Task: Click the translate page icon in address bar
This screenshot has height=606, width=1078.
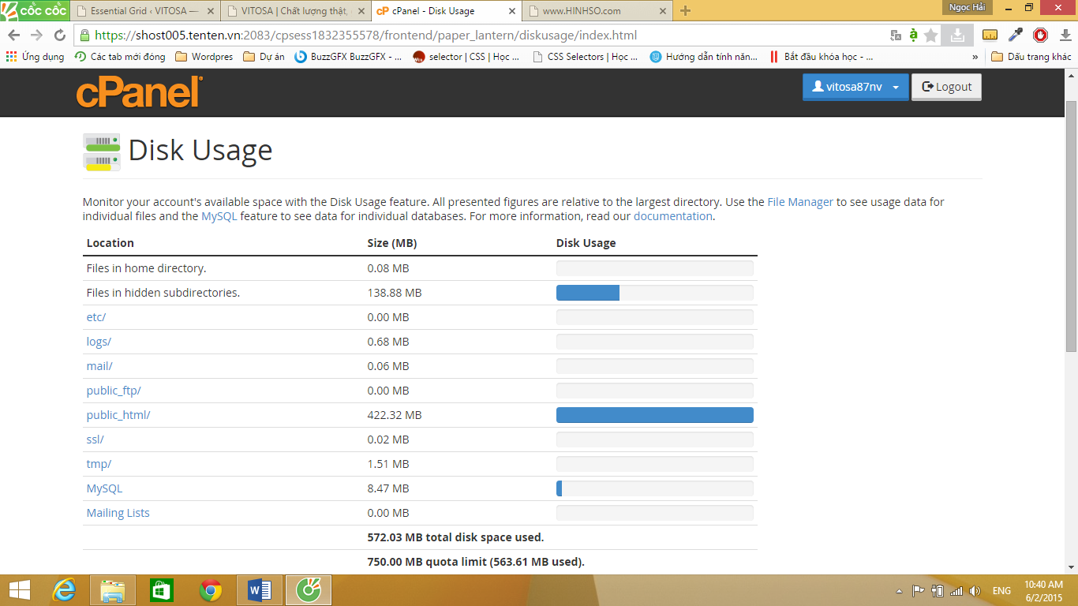Action: click(x=896, y=35)
